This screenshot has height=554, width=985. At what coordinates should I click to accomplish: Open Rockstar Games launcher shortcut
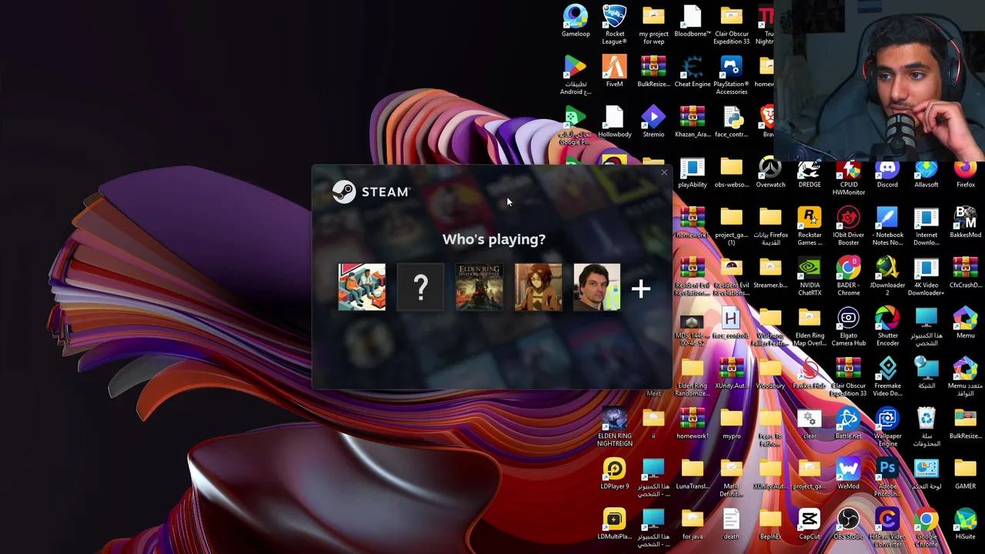[x=810, y=225]
